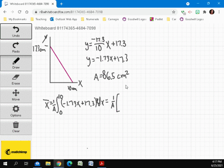Select the Draw pencil tool
224x168 pixels.
point(16,63)
